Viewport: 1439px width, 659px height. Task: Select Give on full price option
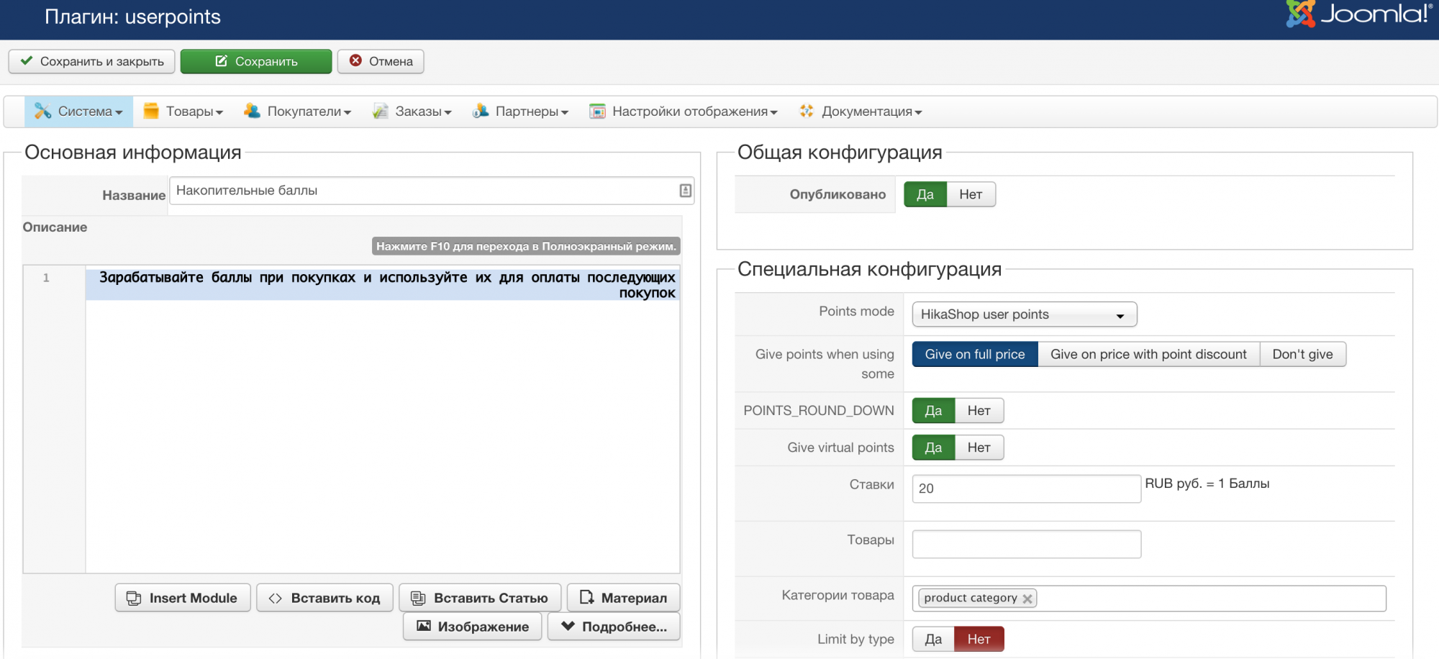[x=975, y=354]
